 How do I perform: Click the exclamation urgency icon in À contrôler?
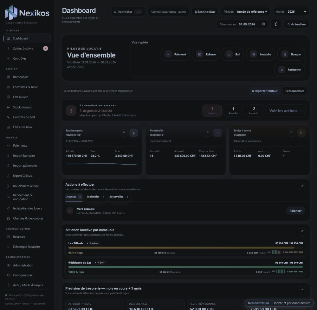pyautogui.click(x=71, y=111)
